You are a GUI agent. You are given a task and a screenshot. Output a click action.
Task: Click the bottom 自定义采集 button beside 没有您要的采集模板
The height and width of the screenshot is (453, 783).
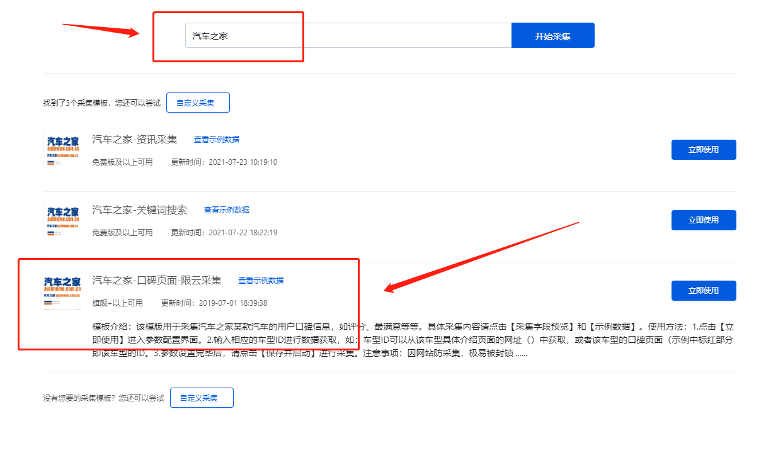(x=202, y=398)
